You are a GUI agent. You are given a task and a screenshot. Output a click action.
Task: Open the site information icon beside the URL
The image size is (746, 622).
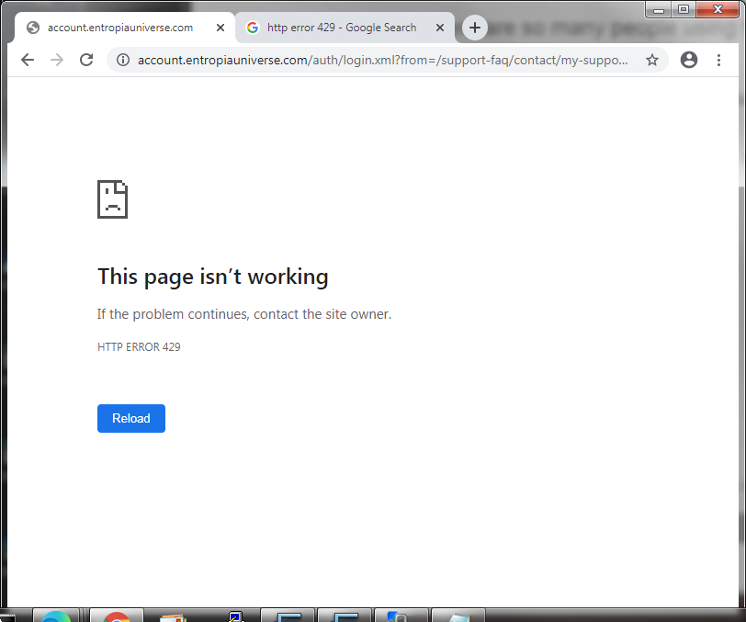[122, 61]
